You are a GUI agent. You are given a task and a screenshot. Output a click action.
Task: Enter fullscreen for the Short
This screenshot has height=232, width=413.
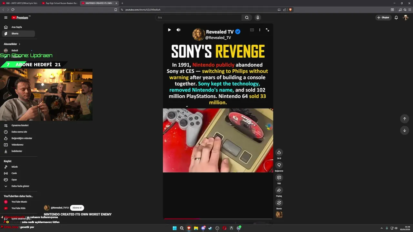[267, 30]
